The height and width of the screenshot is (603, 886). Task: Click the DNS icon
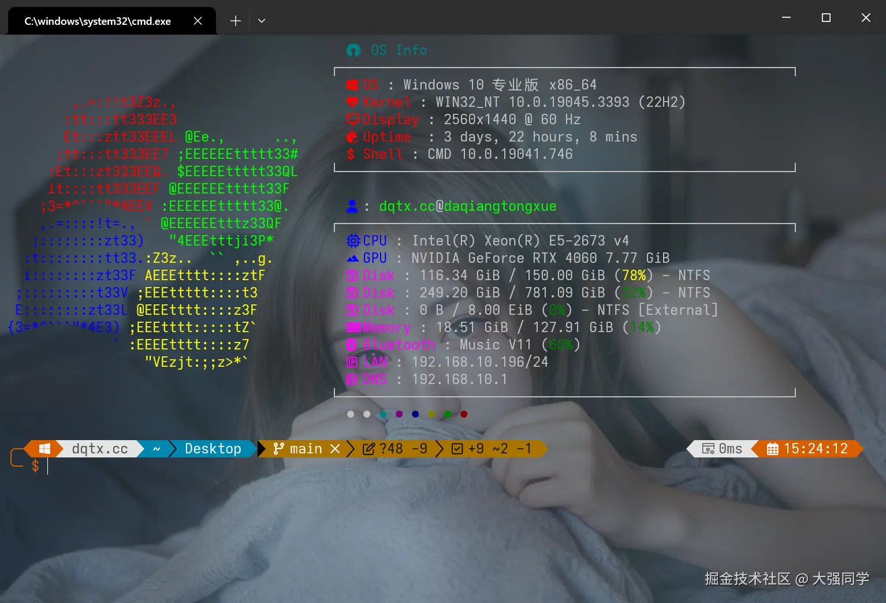[x=352, y=379]
